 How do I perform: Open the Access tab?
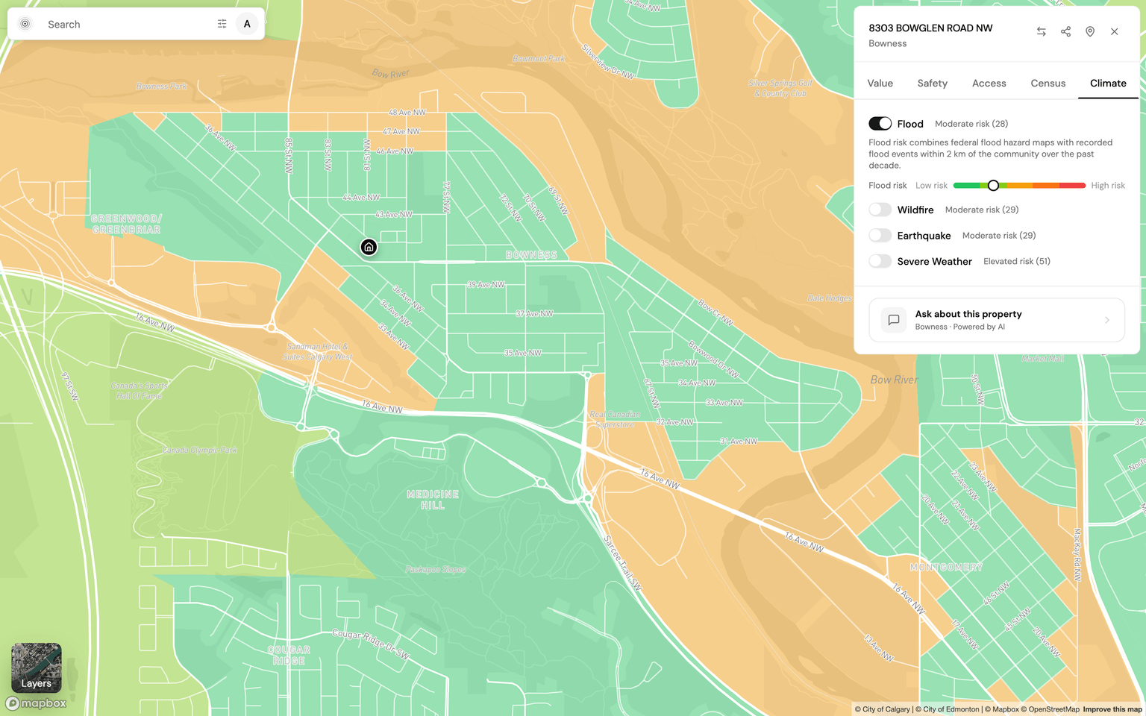coord(989,83)
